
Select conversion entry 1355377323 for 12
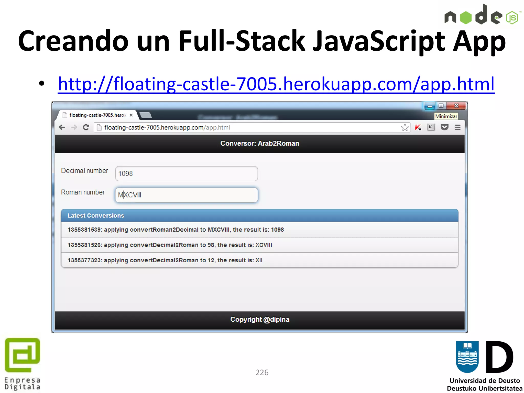tap(259, 260)
